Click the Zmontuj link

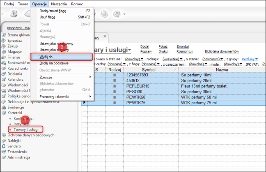(x=183, y=46)
